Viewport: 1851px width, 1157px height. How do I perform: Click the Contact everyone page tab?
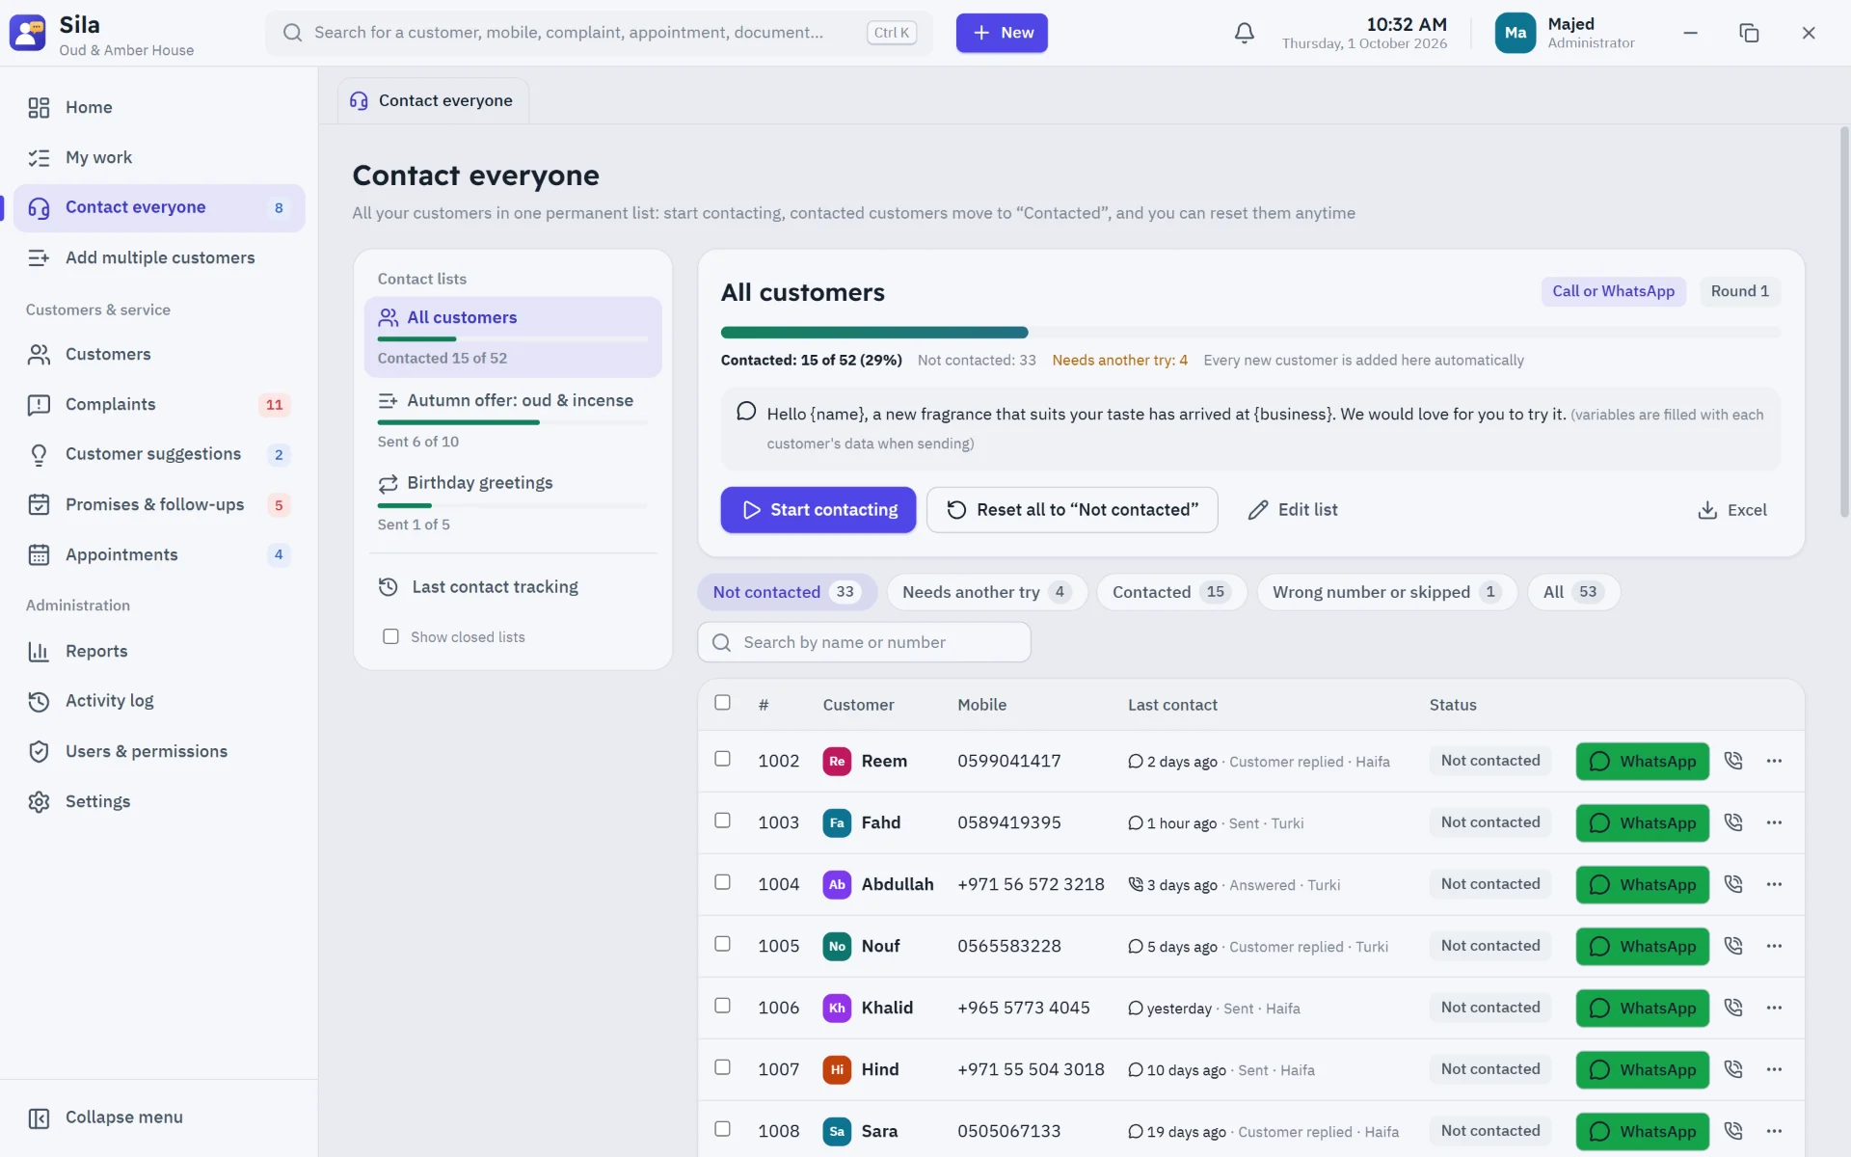(432, 100)
